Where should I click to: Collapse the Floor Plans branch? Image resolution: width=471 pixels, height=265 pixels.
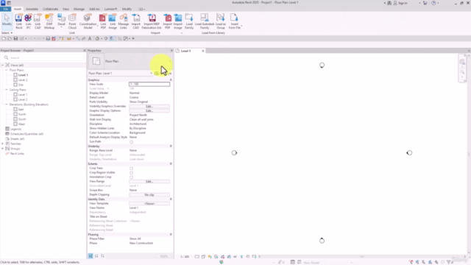tap(7, 70)
